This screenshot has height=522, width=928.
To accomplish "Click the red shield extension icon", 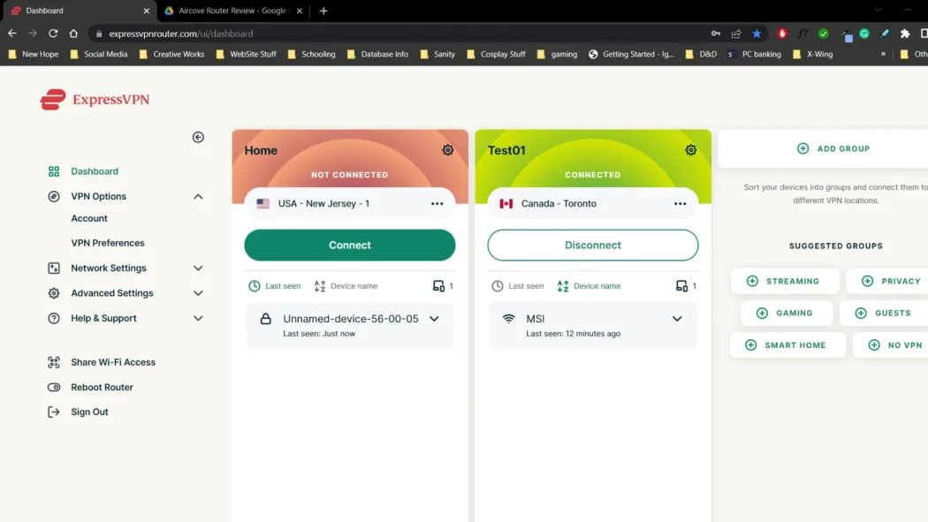I will click(x=782, y=34).
